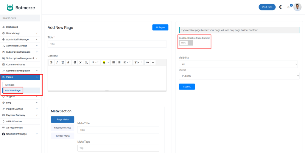
Task: Select All Pages in the sidebar submenu
Action: [x=10, y=85]
